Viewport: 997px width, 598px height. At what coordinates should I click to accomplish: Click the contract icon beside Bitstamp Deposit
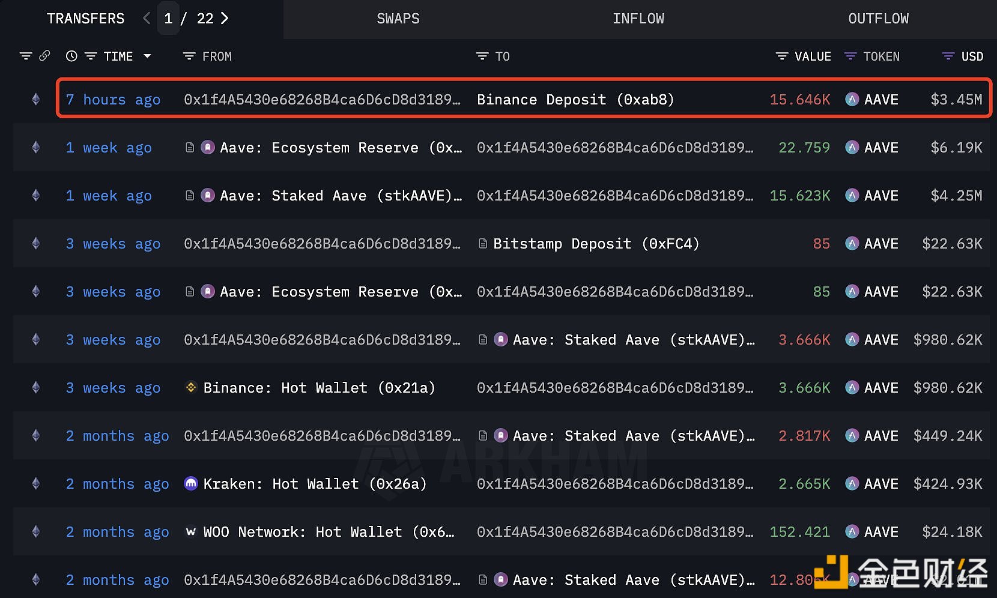tap(483, 243)
